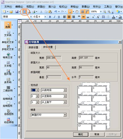Open the zoom level 100% dropdown
Viewport: 123px width, 139px height.
101,12
